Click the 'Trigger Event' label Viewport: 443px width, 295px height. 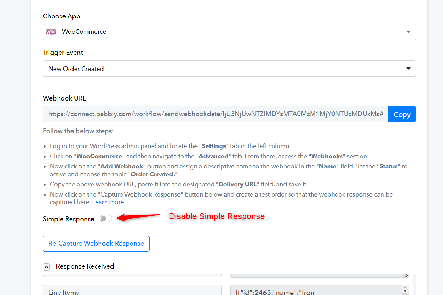tap(63, 53)
